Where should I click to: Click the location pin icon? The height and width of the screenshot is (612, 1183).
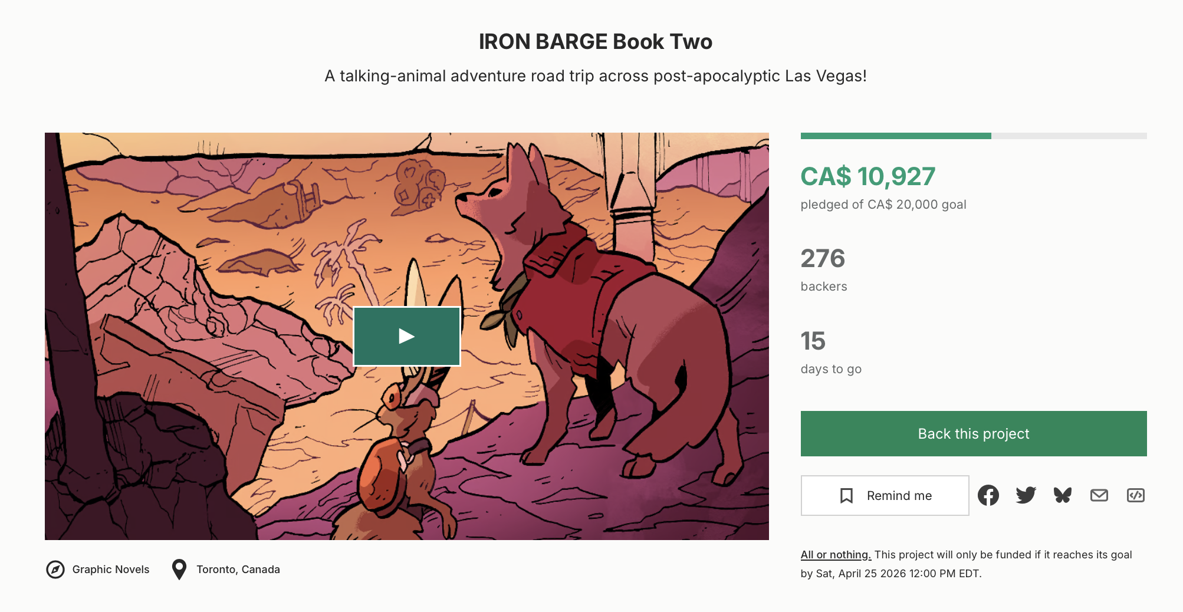pyautogui.click(x=179, y=570)
